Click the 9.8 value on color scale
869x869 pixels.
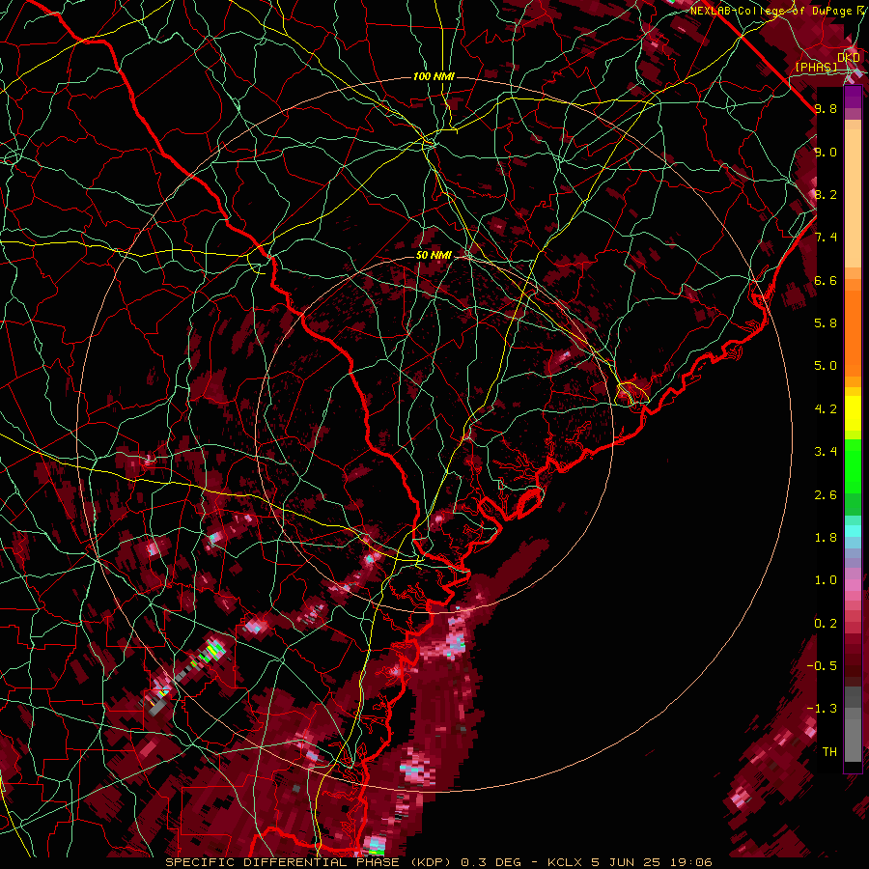[x=826, y=109]
